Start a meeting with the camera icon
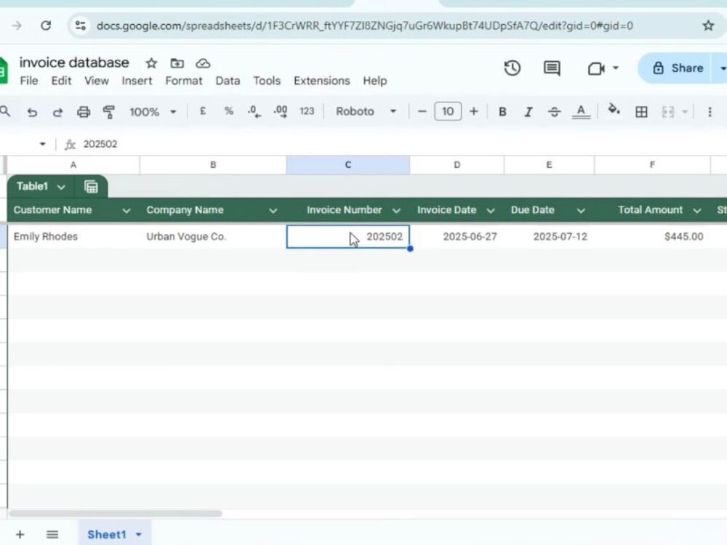Viewport: 727px width, 545px height. 596,68
